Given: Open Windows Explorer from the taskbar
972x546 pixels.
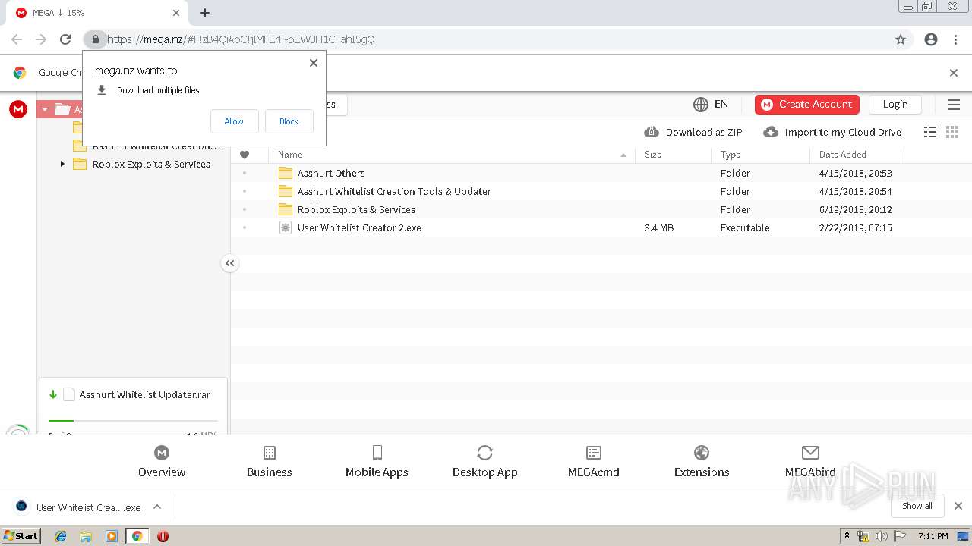Looking at the screenshot, I should tap(86, 536).
